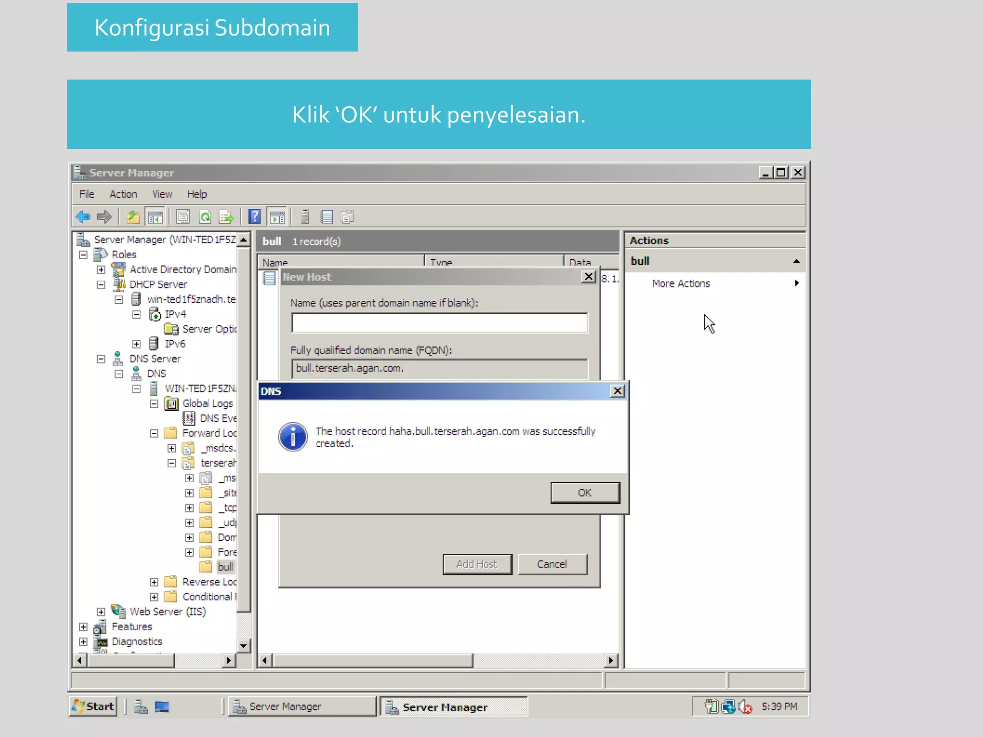The height and width of the screenshot is (737, 983).
Task: Open the Help menu
Action: (197, 194)
